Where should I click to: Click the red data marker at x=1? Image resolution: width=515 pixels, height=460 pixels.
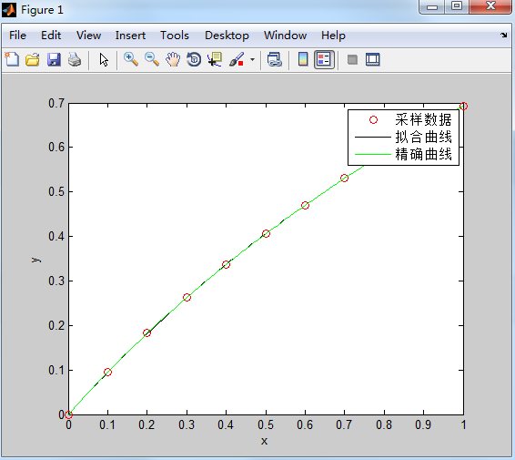coord(463,107)
